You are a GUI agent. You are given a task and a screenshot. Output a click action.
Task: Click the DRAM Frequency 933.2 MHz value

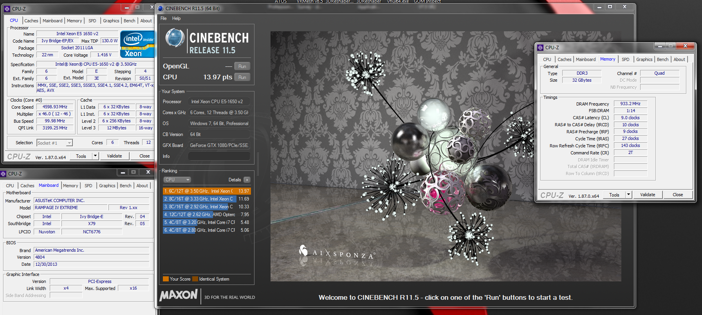(x=630, y=104)
